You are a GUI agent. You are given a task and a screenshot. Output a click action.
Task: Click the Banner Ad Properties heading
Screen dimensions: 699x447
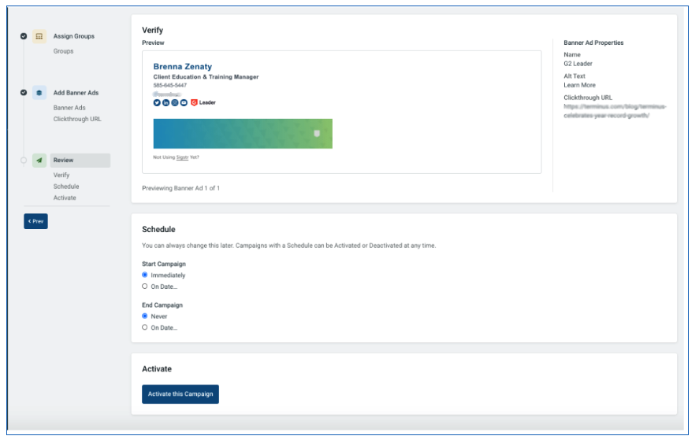[593, 42]
